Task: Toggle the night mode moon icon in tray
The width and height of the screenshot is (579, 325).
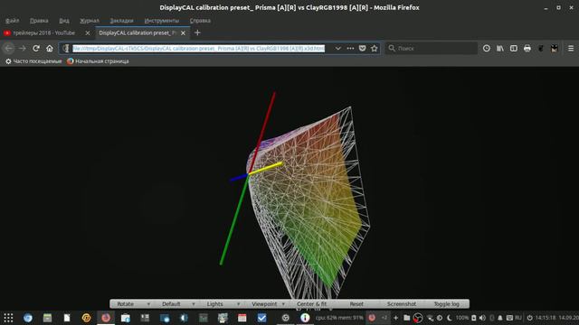Action: (x=449, y=318)
